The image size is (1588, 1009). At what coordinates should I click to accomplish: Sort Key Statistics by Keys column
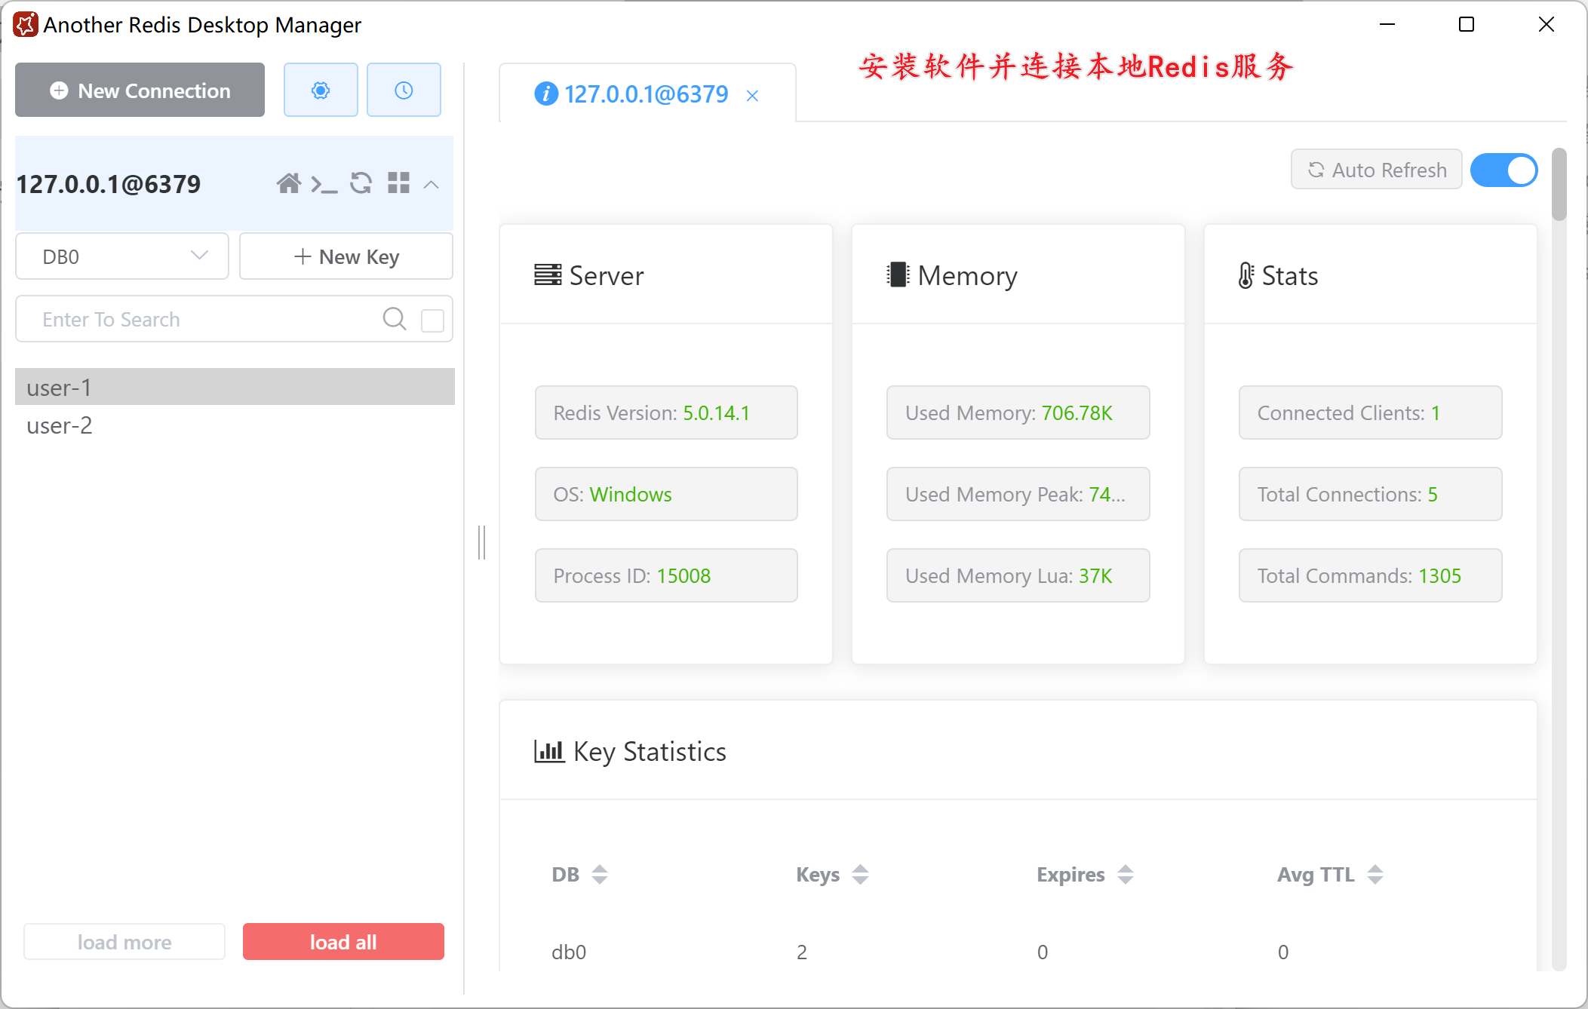tap(860, 875)
